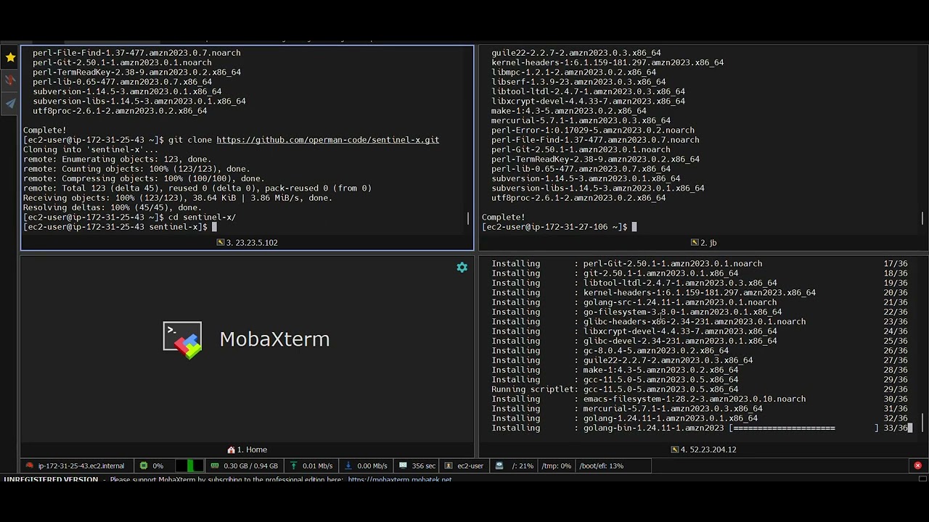Click the "33/36" progress counter
This screenshot has height=522, width=929.
(896, 428)
